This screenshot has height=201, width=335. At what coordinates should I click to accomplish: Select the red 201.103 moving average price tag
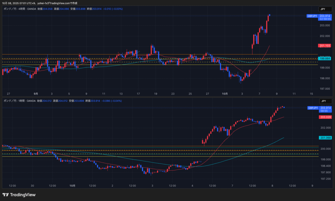tap(325, 46)
